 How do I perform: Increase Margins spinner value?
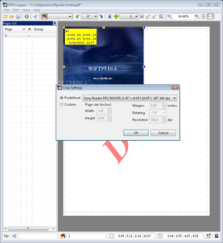tap(164, 105)
